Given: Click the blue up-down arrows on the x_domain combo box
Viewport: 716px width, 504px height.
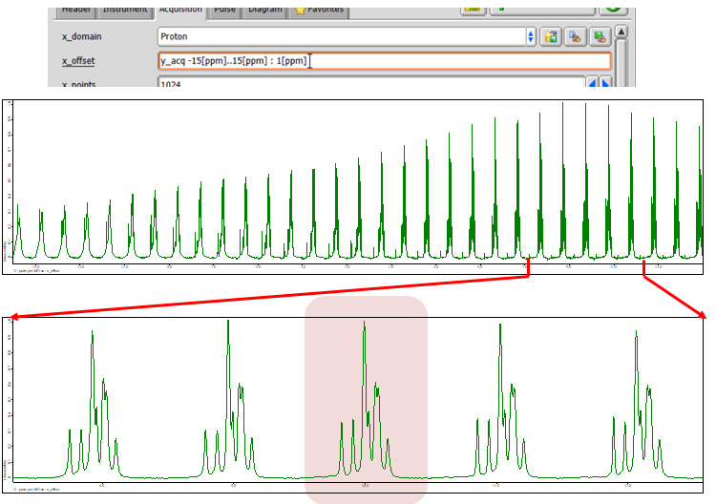Looking at the screenshot, I should click(x=531, y=36).
